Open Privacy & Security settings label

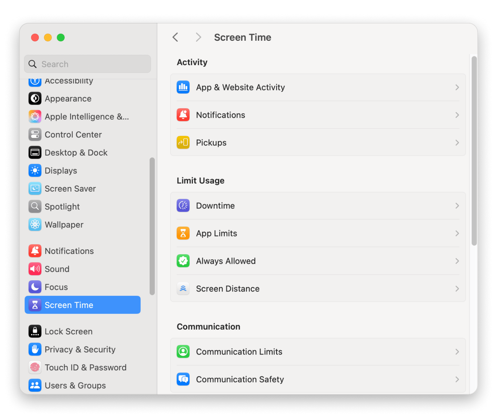(80, 349)
